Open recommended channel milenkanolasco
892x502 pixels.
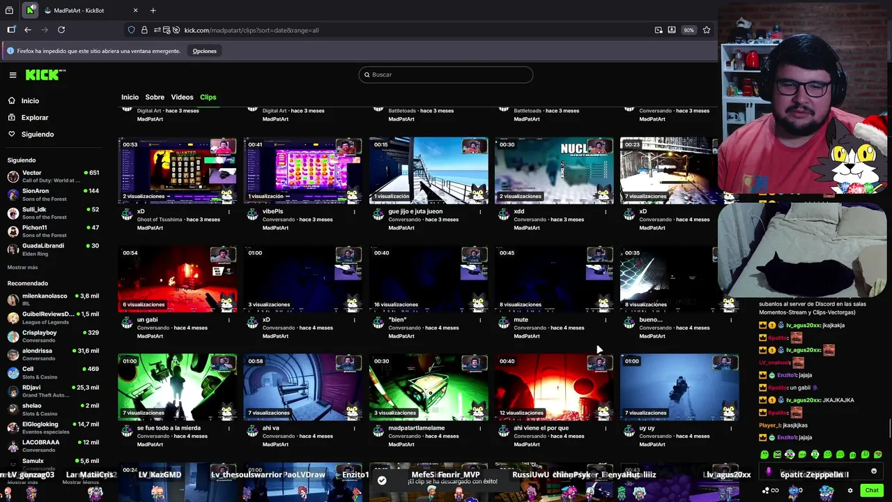pos(53,300)
